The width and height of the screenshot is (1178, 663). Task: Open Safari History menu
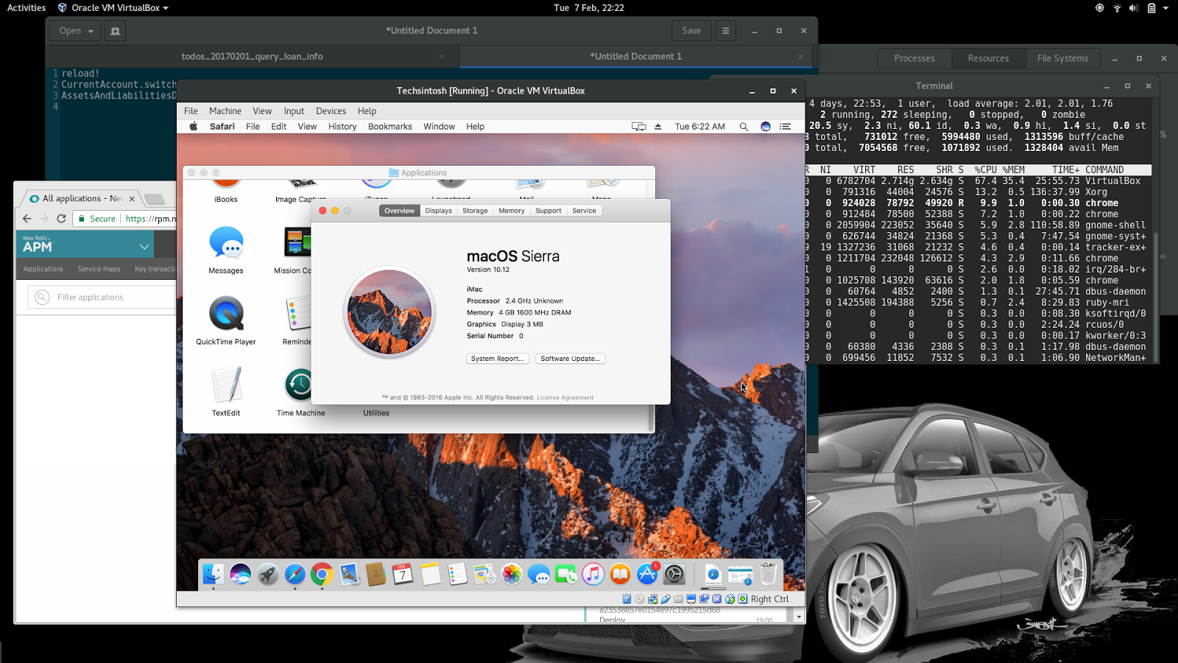tap(342, 127)
